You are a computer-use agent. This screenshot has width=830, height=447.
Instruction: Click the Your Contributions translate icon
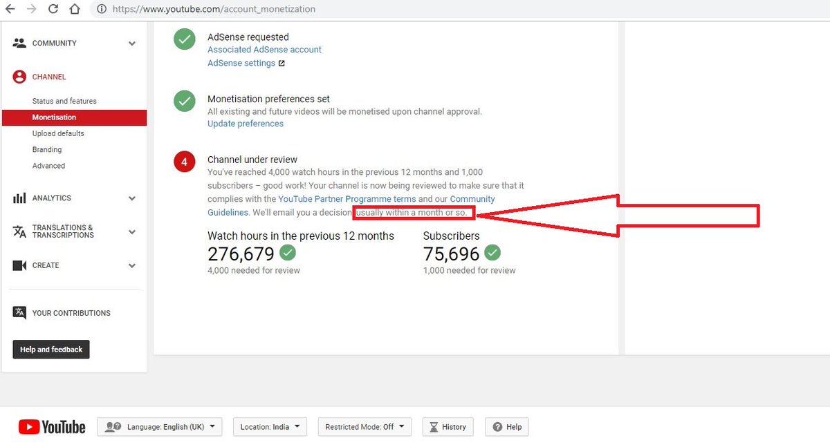19,313
